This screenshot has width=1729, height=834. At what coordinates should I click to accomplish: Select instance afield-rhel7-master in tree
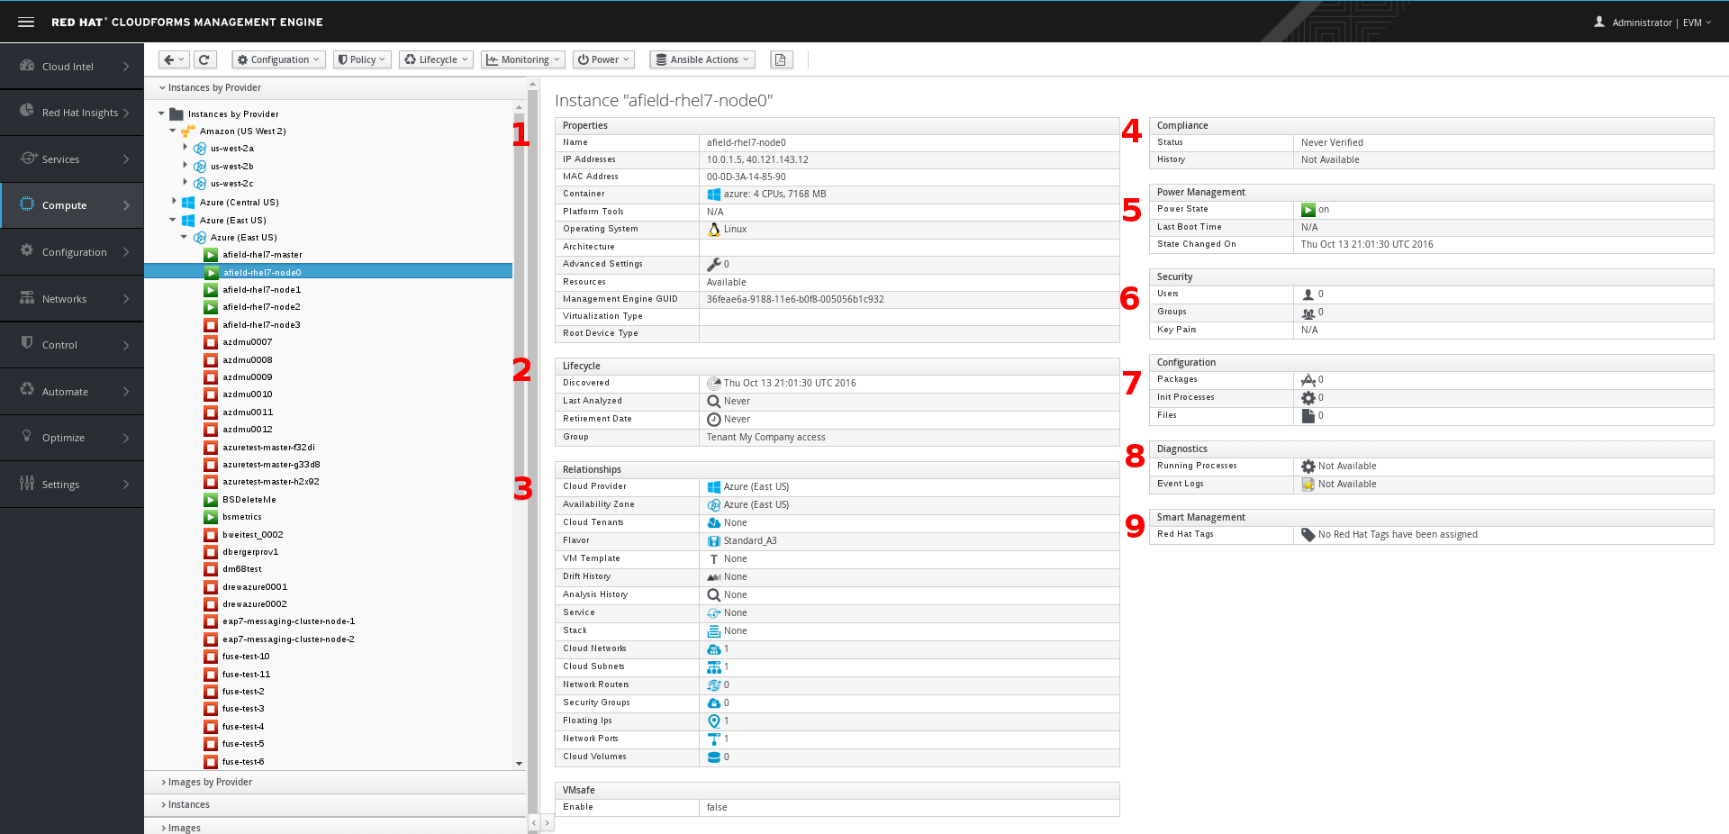point(262,255)
